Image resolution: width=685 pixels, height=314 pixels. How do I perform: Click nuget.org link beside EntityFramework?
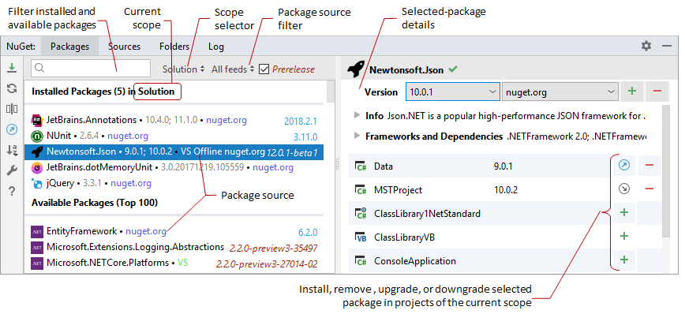[x=146, y=231]
